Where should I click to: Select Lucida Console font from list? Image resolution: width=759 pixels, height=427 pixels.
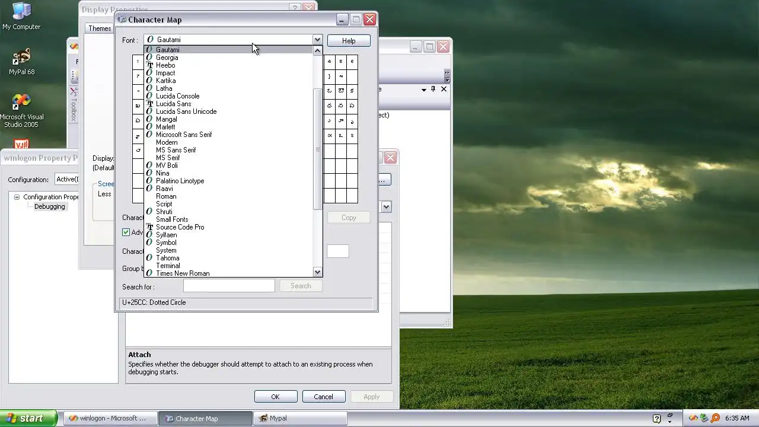click(x=228, y=96)
